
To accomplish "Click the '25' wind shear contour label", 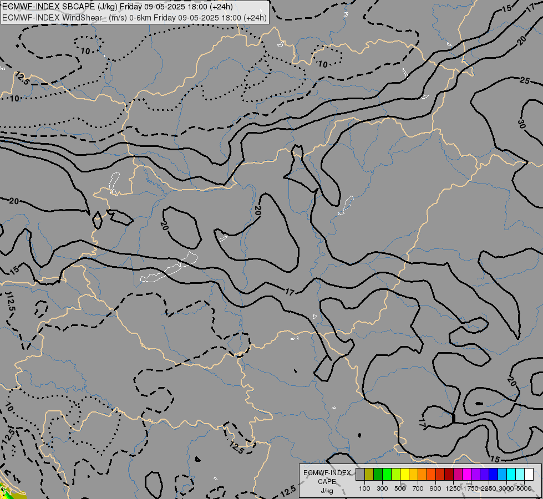I will tap(525, 81).
